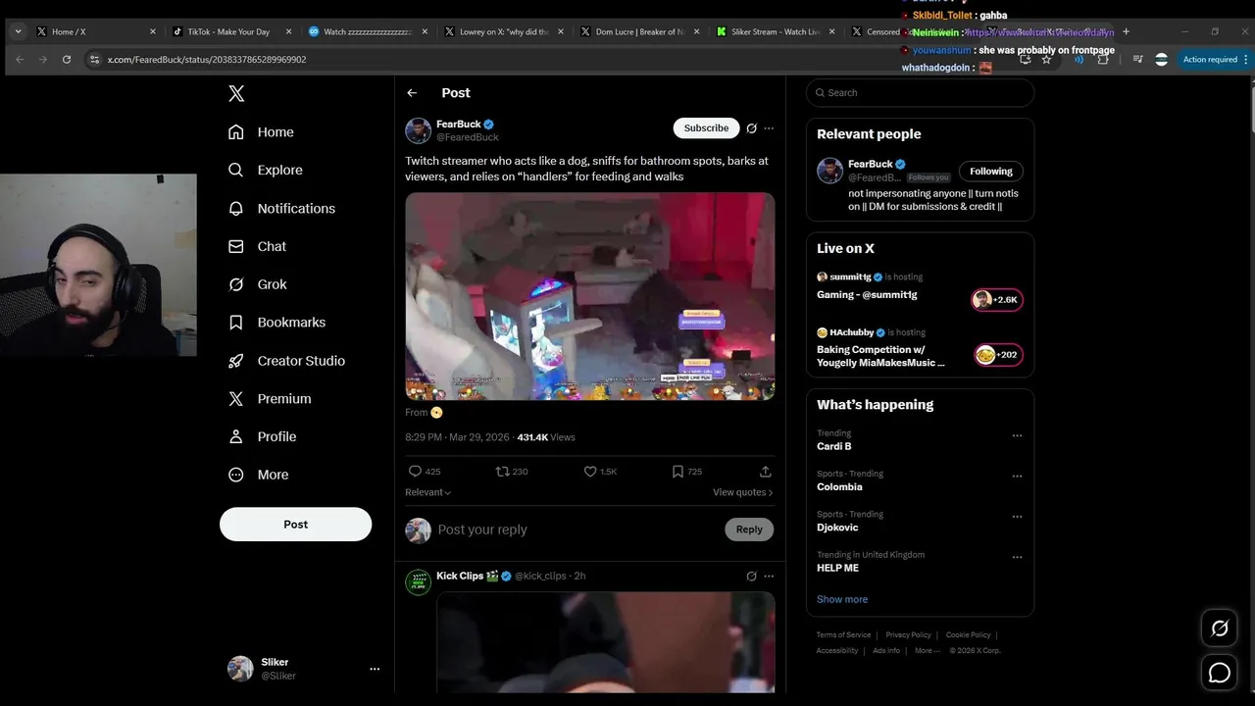Open Chat from sidebar
The height and width of the screenshot is (706, 1255).
[x=257, y=246]
